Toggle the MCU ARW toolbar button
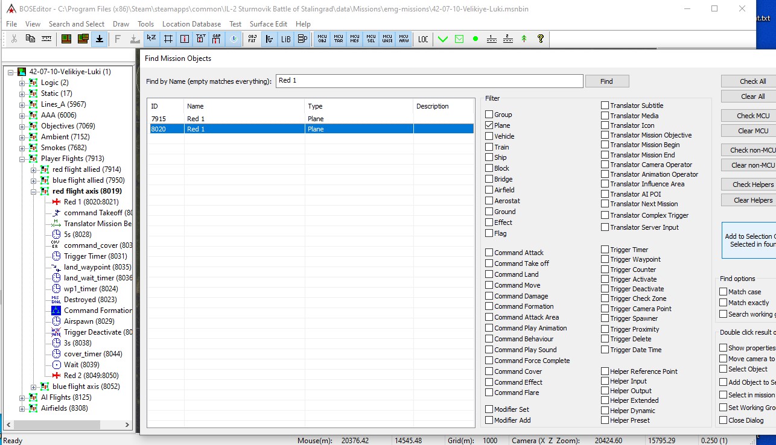776x445 pixels. click(x=404, y=39)
